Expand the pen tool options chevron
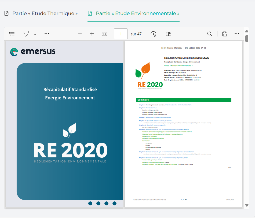 click(35, 34)
